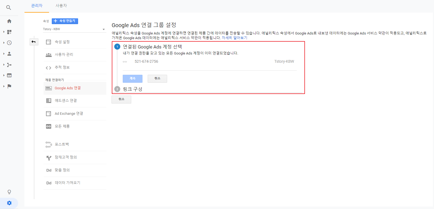Click the Dd icon beside 맞춤 정의
Image resolution: width=434 pixels, height=209 pixels.
click(x=49, y=170)
